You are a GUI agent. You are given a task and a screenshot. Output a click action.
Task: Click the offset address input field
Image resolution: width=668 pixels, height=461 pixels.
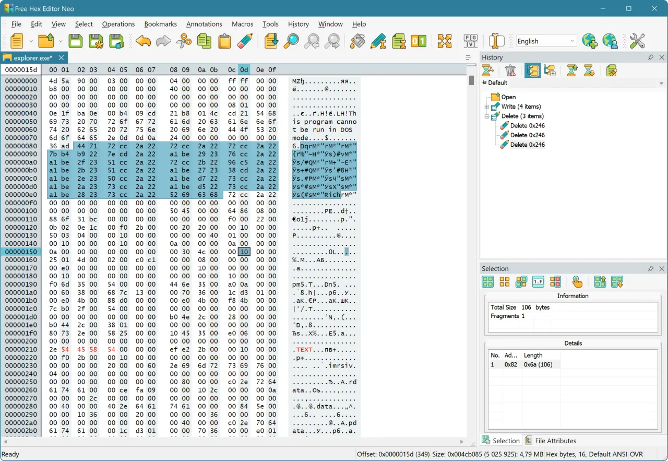(x=21, y=70)
